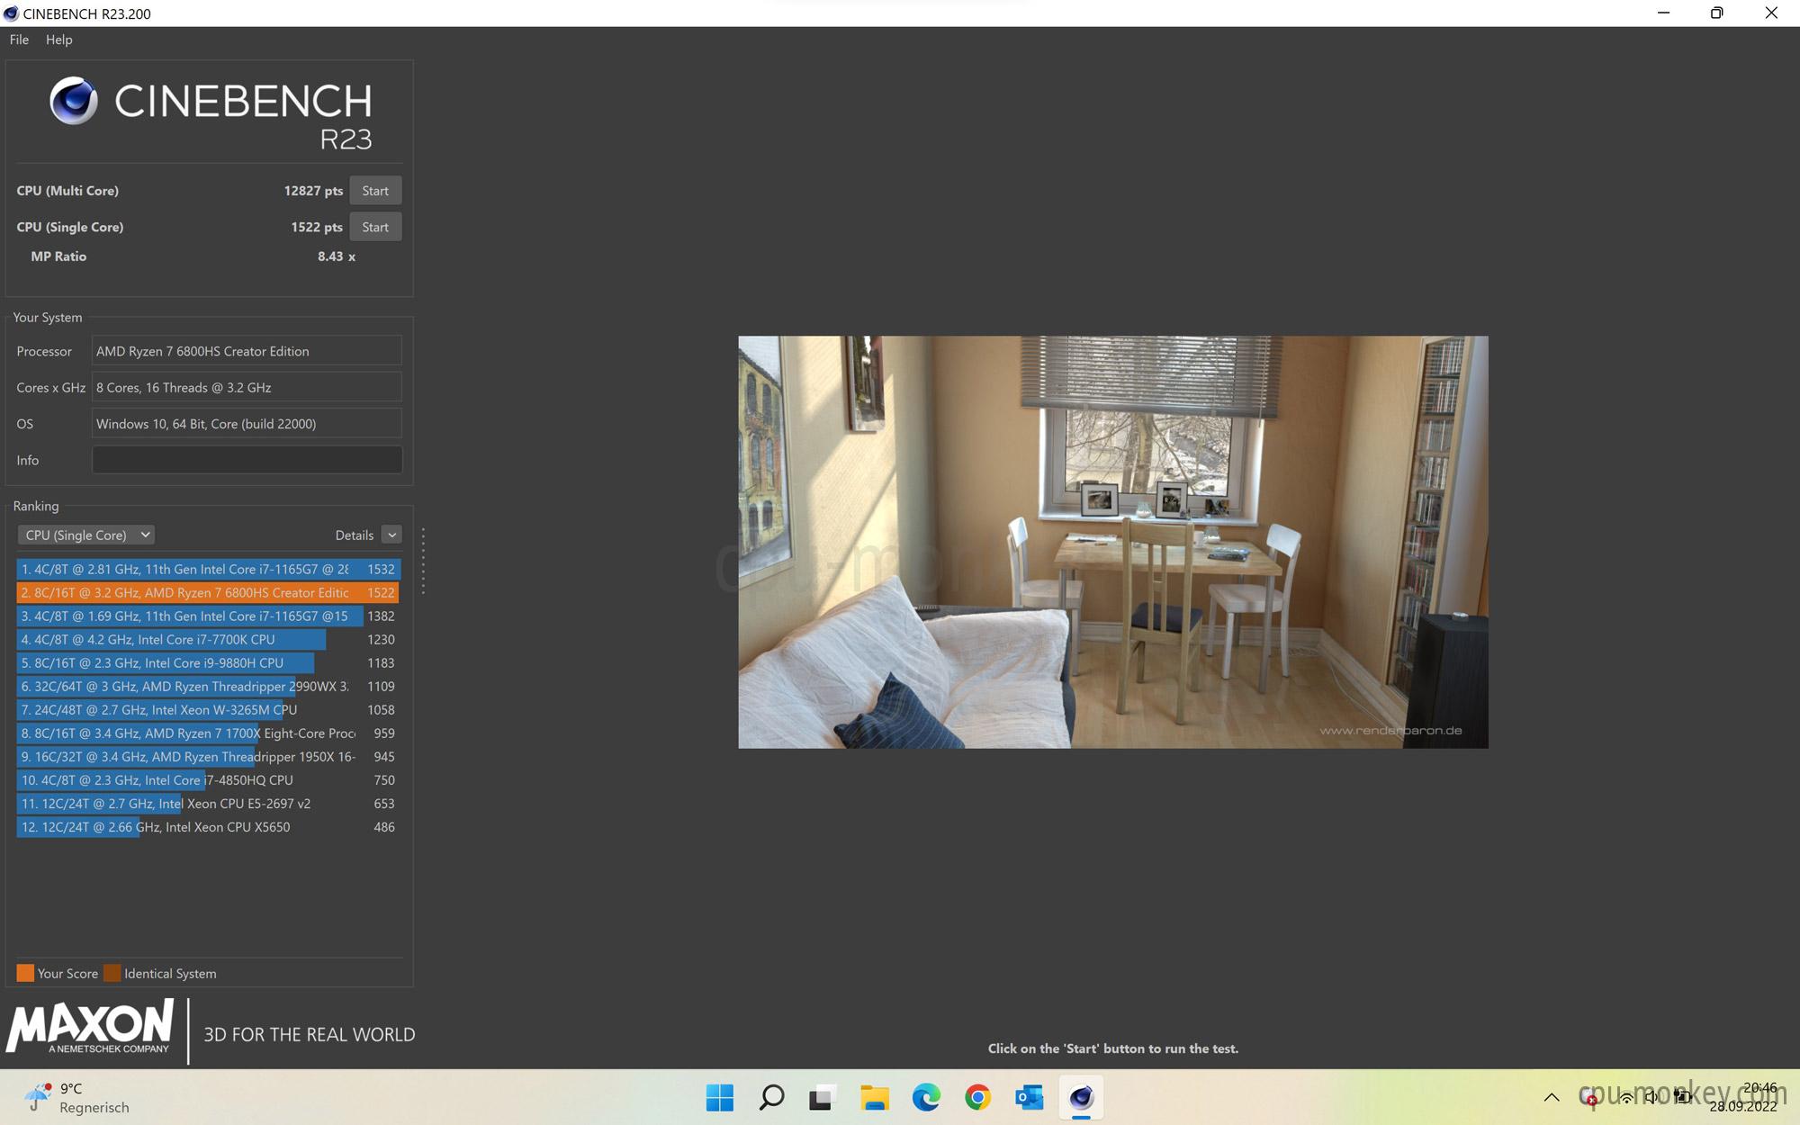Open Windows taskbar search
The width and height of the screenshot is (1800, 1125).
pyautogui.click(x=771, y=1097)
